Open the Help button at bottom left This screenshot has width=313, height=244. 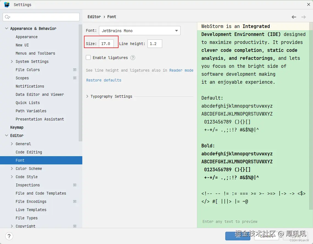[x=9, y=236]
